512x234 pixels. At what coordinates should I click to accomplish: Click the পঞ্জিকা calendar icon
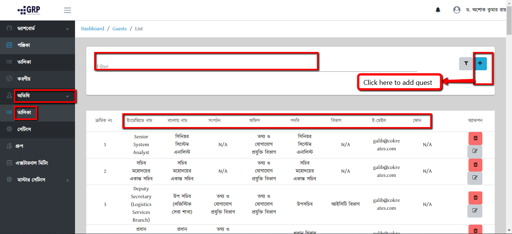(9, 45)
